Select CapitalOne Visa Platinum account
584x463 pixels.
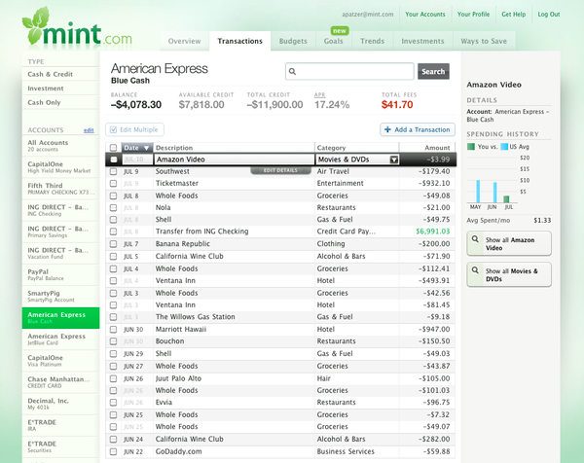tap(60, 361)
